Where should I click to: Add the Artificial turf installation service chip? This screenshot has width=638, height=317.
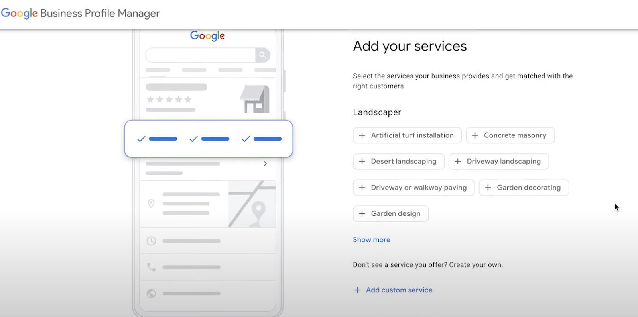(407, 135)
